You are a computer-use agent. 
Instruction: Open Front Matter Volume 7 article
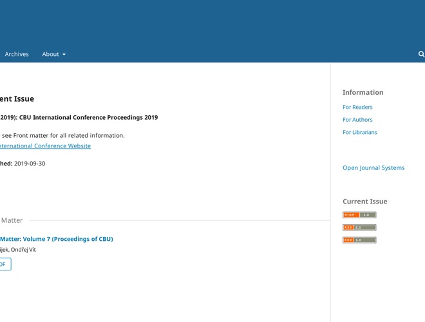(x=57, y=239)
